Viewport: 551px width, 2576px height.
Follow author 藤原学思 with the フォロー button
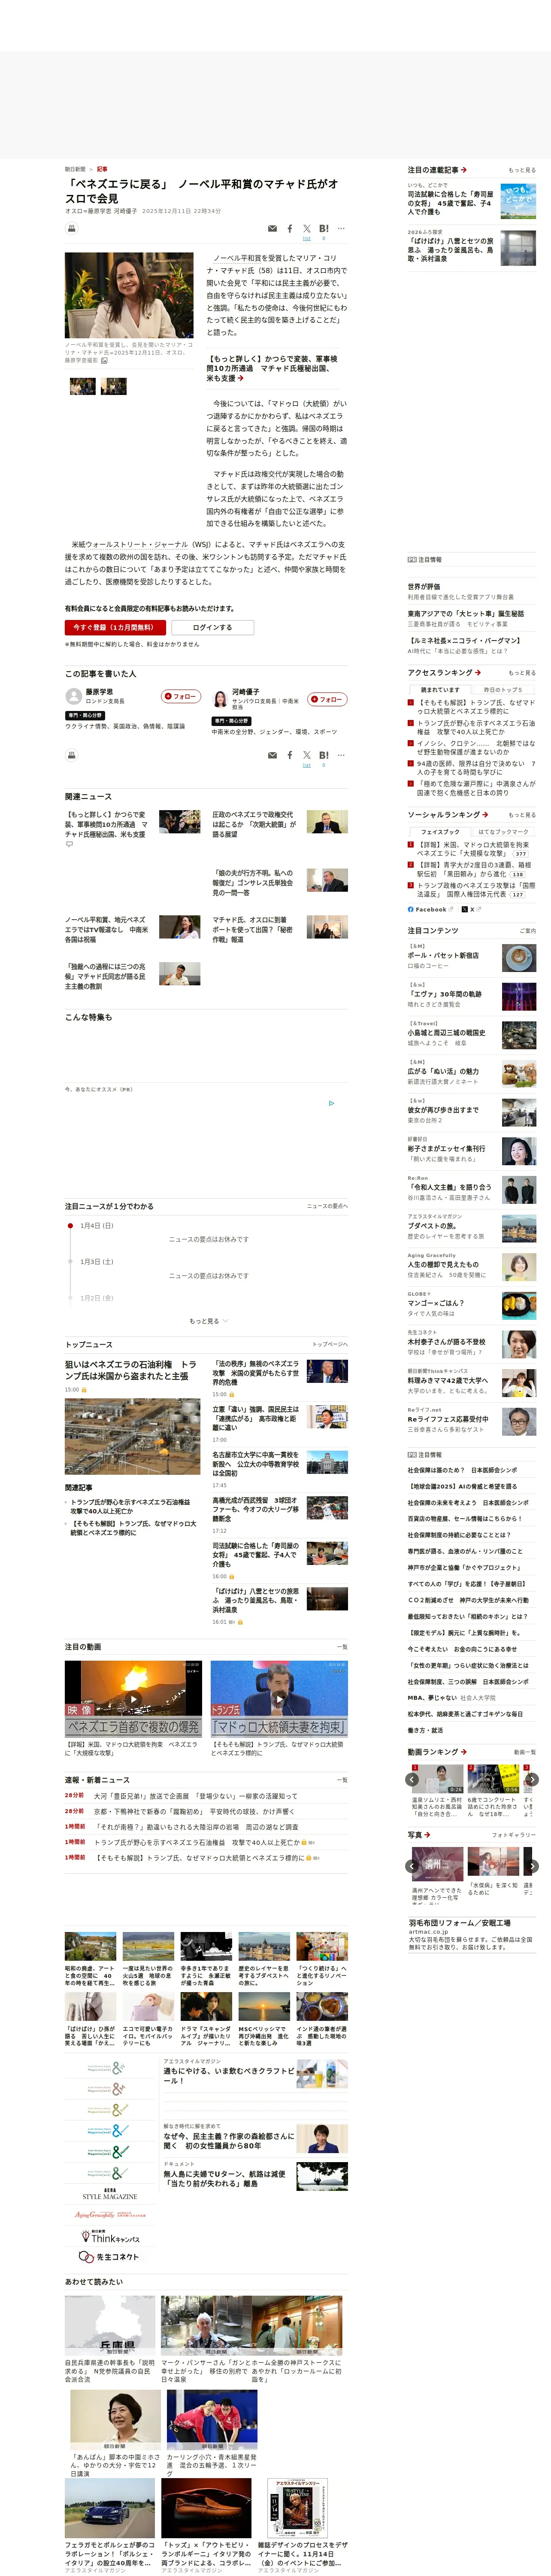pos(181,696)
